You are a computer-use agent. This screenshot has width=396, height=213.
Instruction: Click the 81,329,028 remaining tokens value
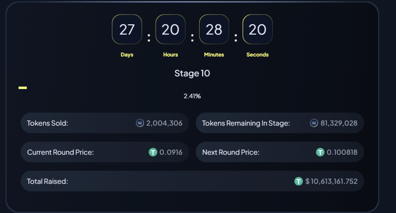click(x=339, y=123)
